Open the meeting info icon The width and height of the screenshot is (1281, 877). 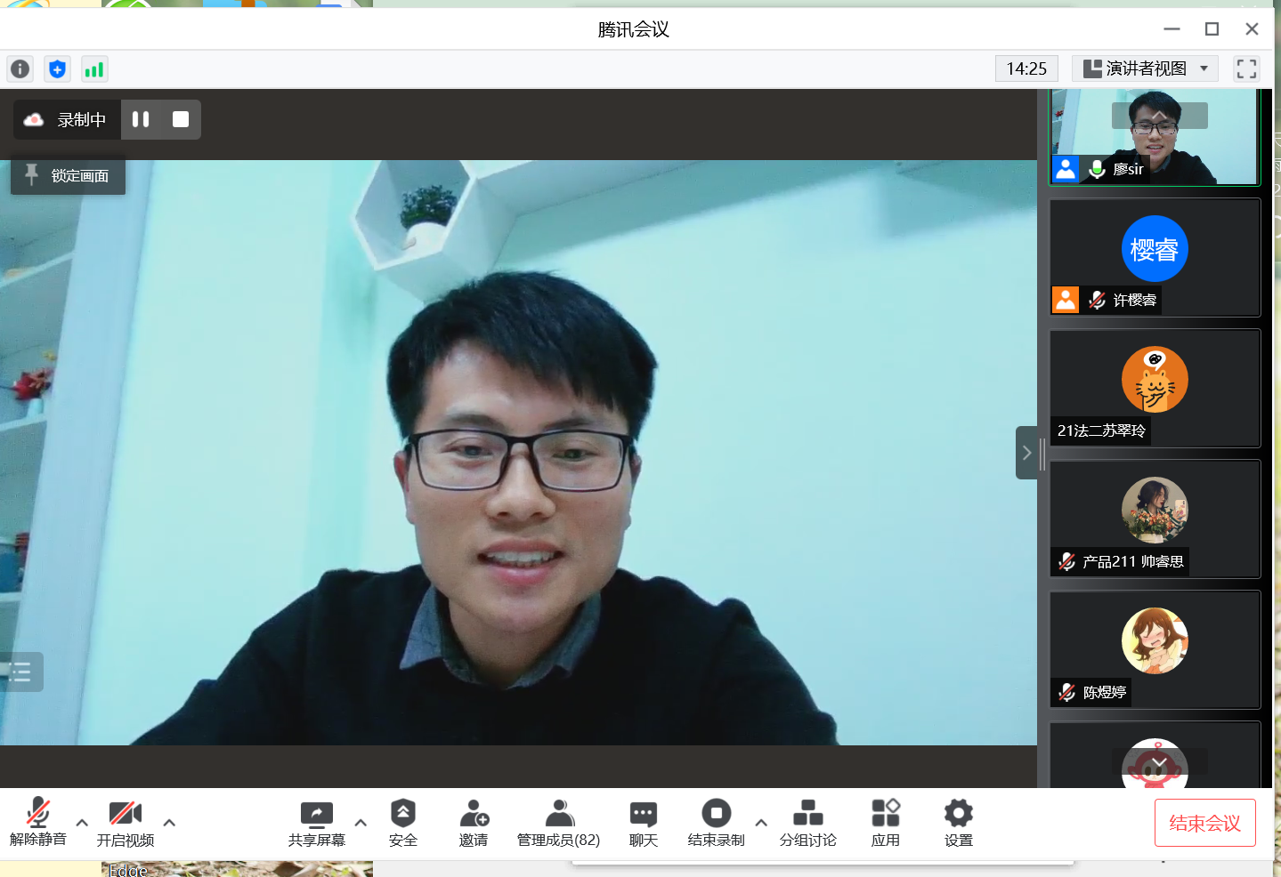point(20,69)
